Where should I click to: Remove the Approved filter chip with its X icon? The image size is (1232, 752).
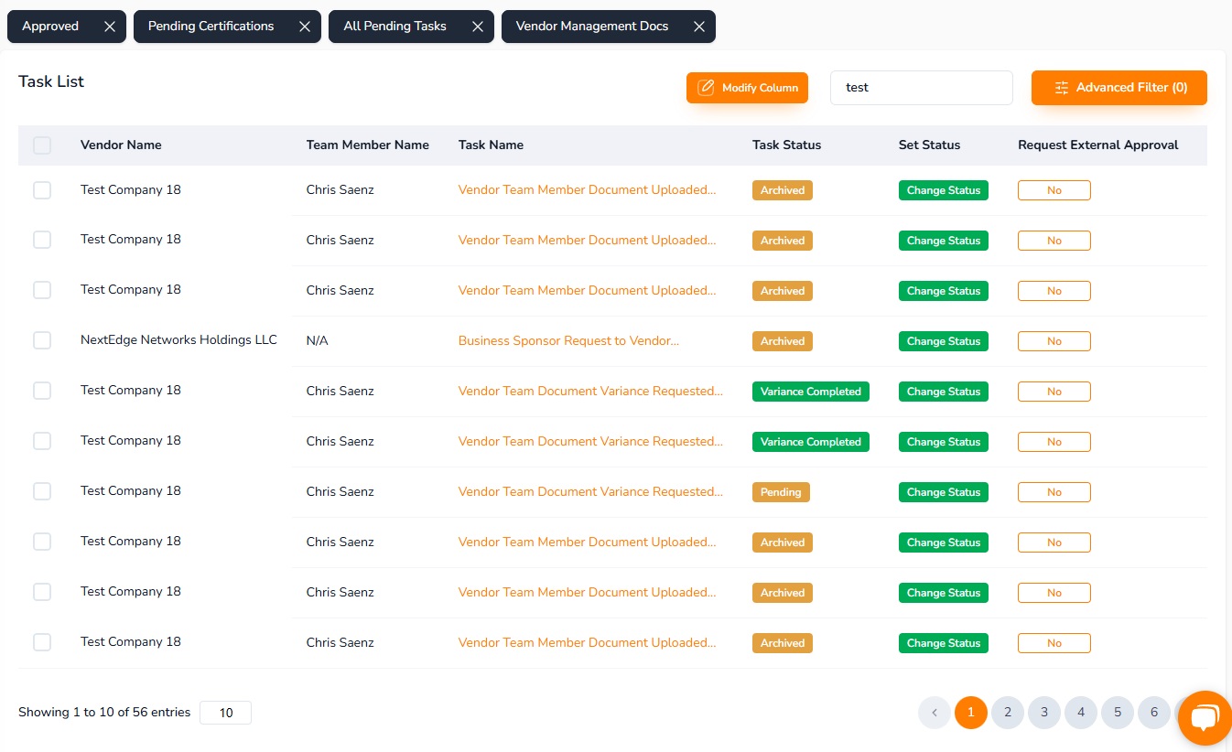point(109,27)
